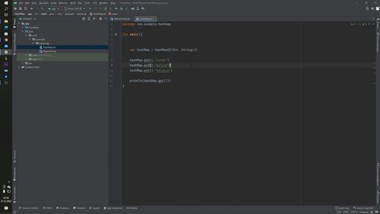The height and width of the screenshot is (214, 380).
Task: Switch to the MainActivity.kt editor tab
Action: point(121,18)
